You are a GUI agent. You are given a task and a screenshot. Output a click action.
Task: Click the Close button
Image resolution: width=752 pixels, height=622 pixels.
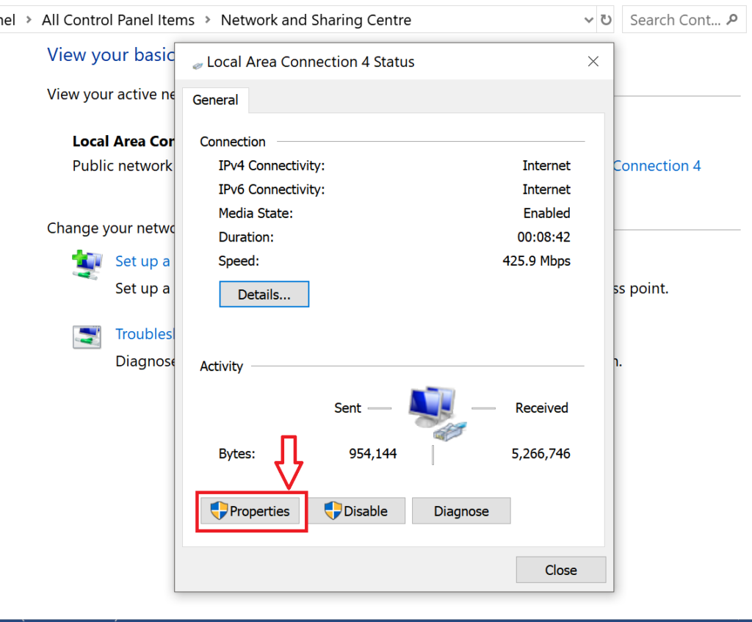560,569
